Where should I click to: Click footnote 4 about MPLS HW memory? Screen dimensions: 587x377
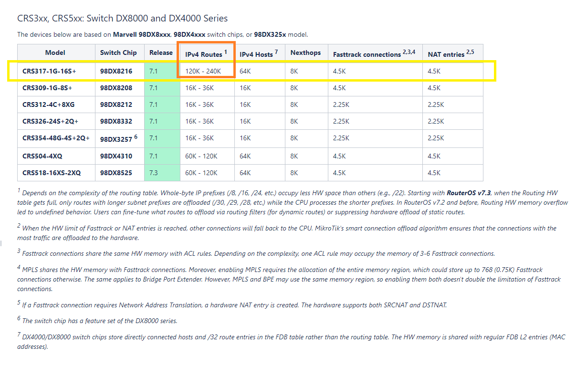289,279
